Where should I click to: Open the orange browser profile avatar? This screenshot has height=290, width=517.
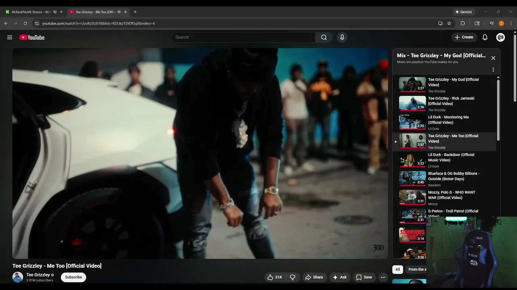click(x=501, y=23)
